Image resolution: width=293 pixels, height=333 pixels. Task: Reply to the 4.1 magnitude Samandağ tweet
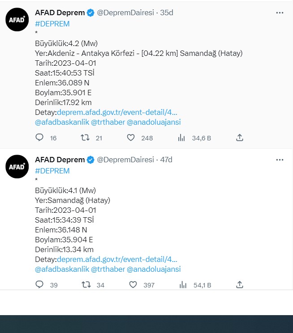click(40, 285)
